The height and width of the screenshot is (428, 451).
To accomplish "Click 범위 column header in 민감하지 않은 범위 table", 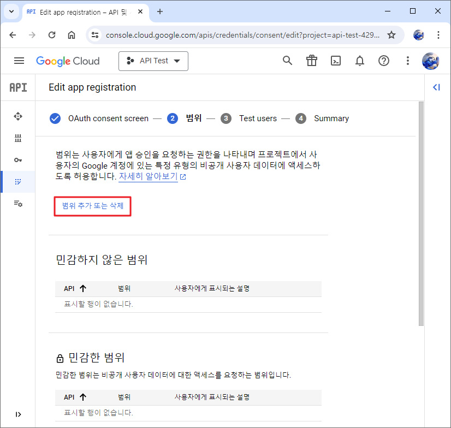I will [x=124, y=288].
